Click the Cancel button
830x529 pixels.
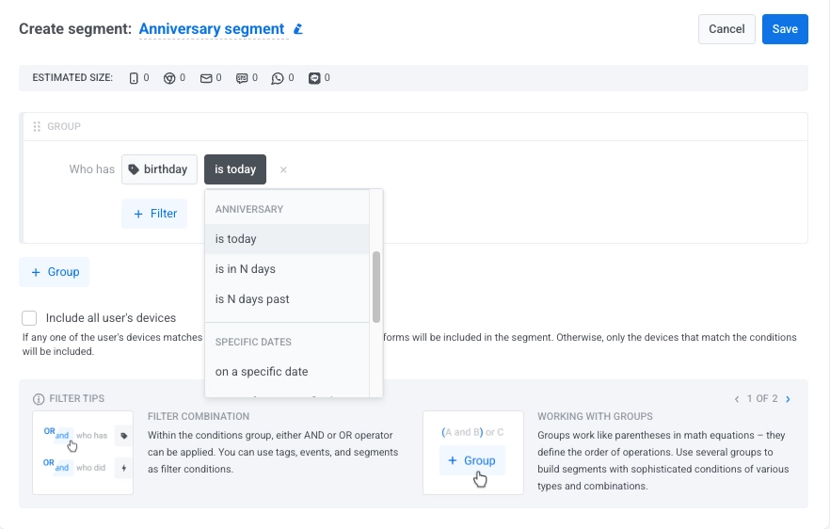[726, 29]
